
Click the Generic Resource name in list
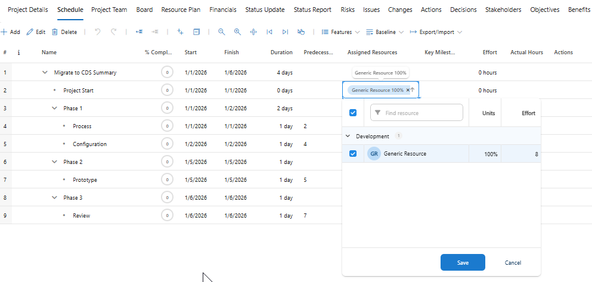405,154
